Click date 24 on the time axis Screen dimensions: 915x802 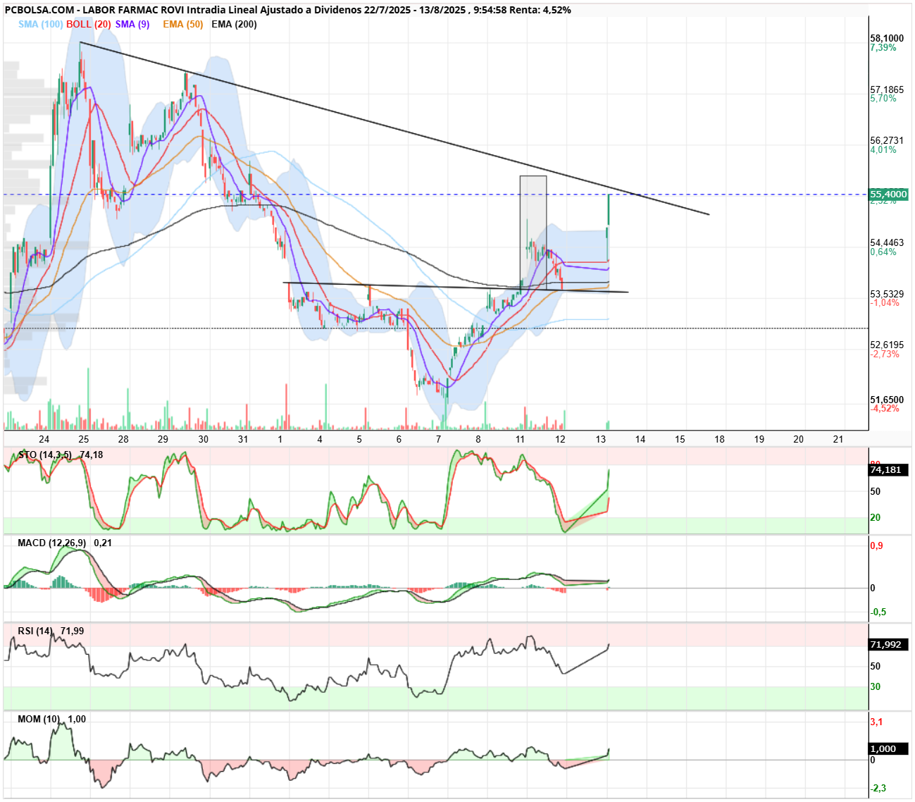(44, 439)
